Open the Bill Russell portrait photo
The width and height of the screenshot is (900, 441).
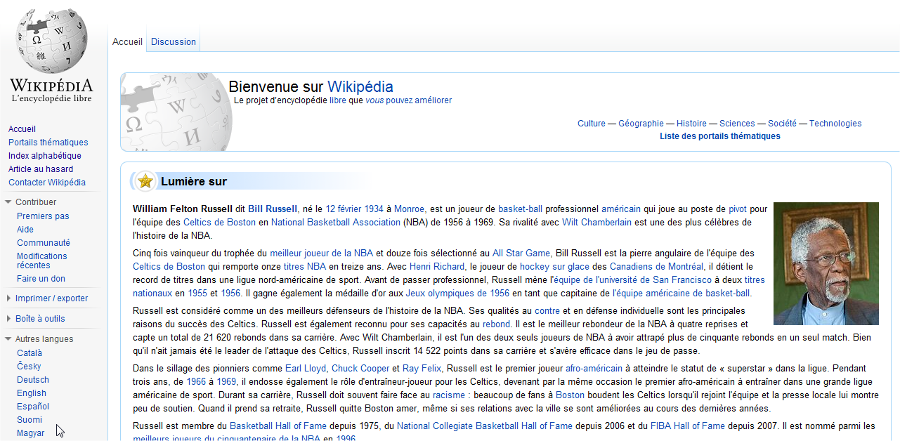pos(826,263)
